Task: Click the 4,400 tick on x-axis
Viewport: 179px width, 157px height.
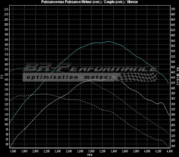Action: pos(169,151)
